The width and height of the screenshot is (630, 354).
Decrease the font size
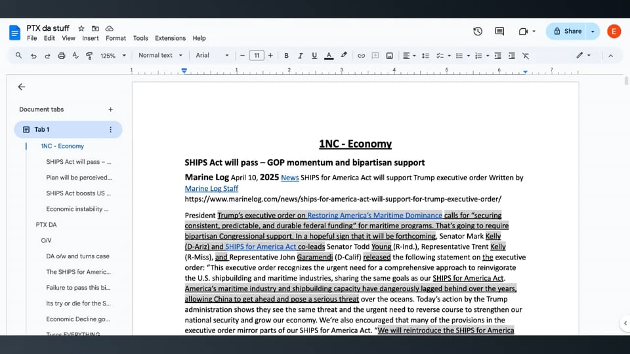tap(242, 55)
